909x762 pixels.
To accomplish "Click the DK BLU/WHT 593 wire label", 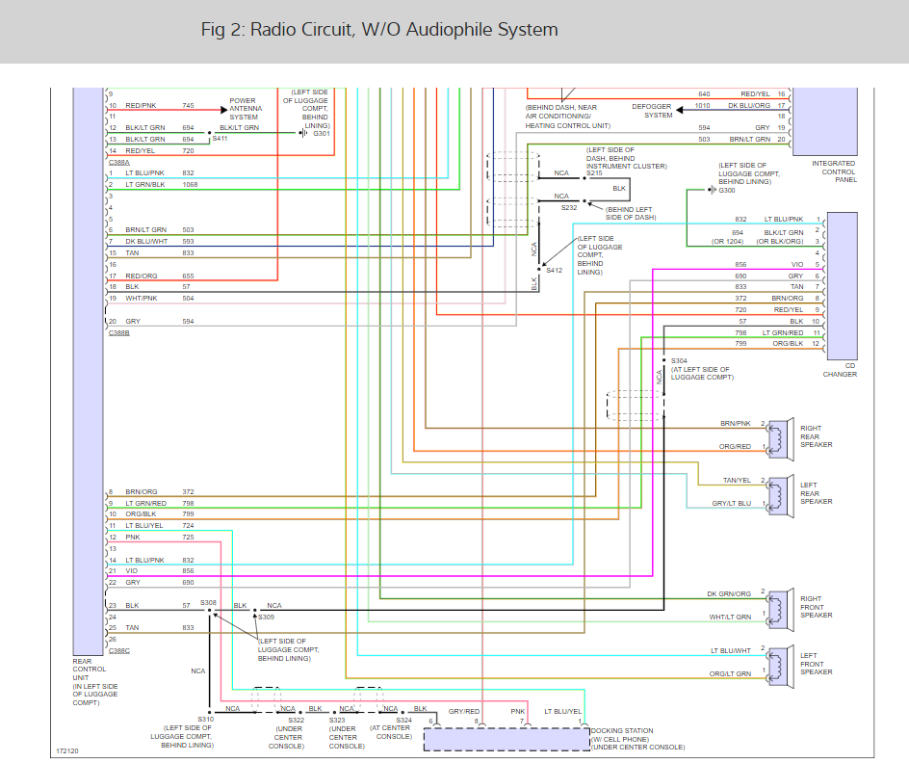I will 160,241.
